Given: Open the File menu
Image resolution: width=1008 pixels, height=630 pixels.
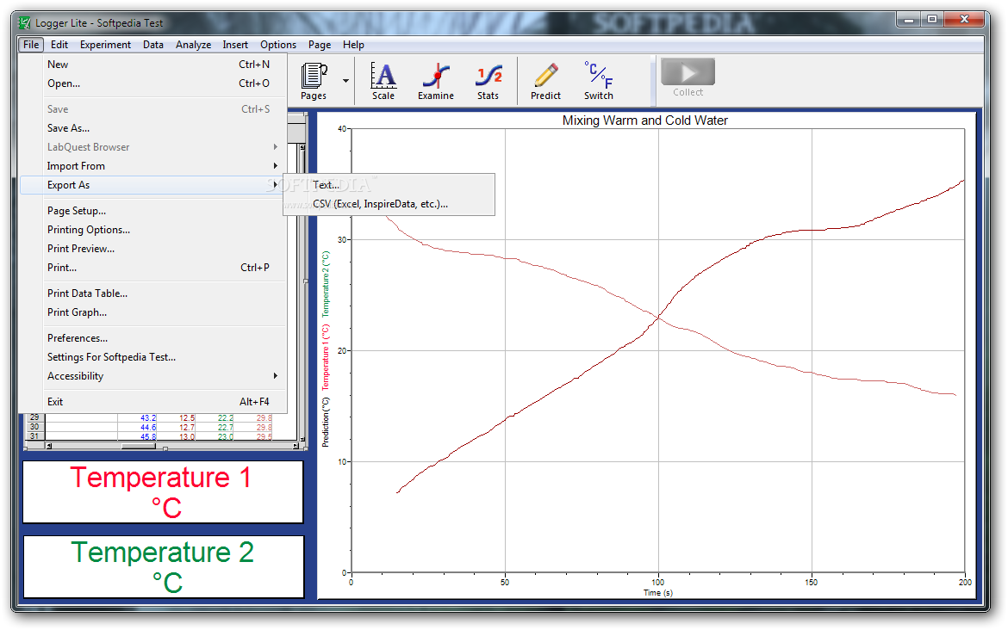Looking at the screenshot, I should (x=31, y=44).
